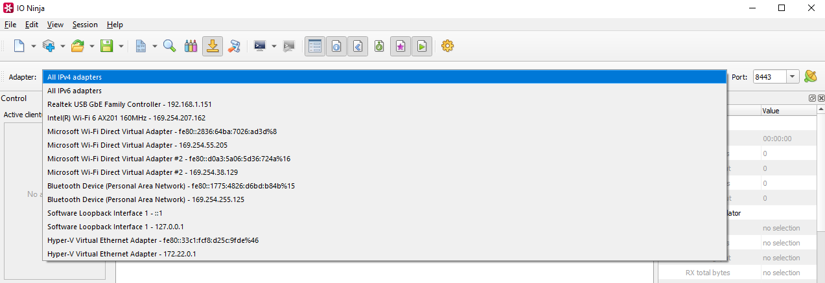Open the File menu
825x283 pixels.
point(10,25)
